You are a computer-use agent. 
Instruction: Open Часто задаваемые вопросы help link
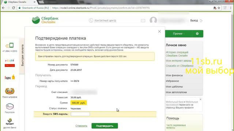coord(176,126)
